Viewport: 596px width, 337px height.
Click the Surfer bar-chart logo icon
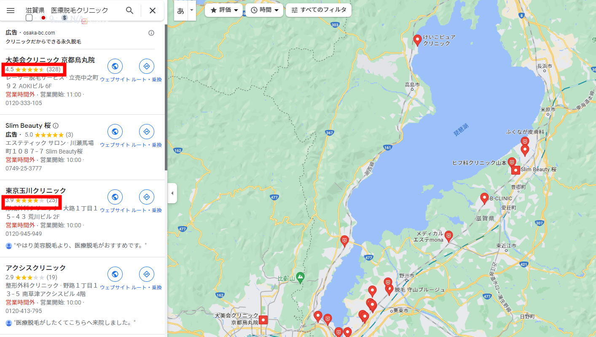(x=84, y=21)
